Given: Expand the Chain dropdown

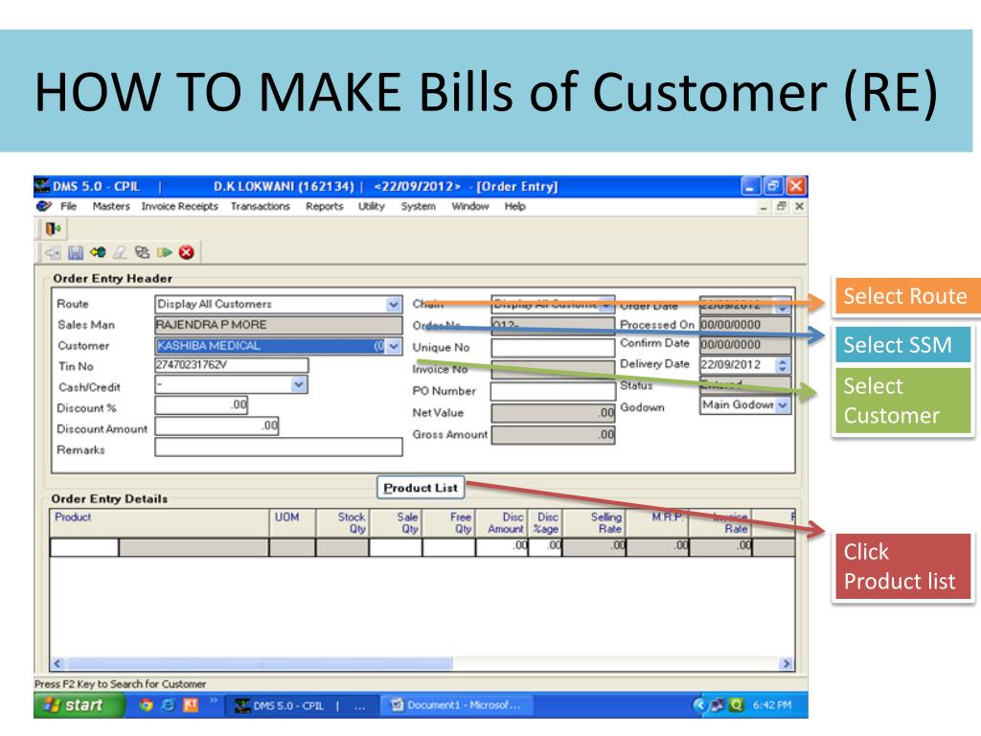Looking at the screenshot, I should click(x=606, y=306).
